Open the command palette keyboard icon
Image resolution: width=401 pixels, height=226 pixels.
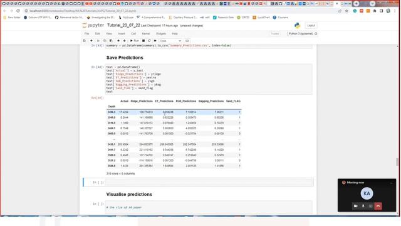click(x=187, y=41)
